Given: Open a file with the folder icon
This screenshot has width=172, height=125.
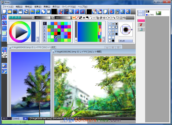Looking at the screenshot, I should 10,12.
